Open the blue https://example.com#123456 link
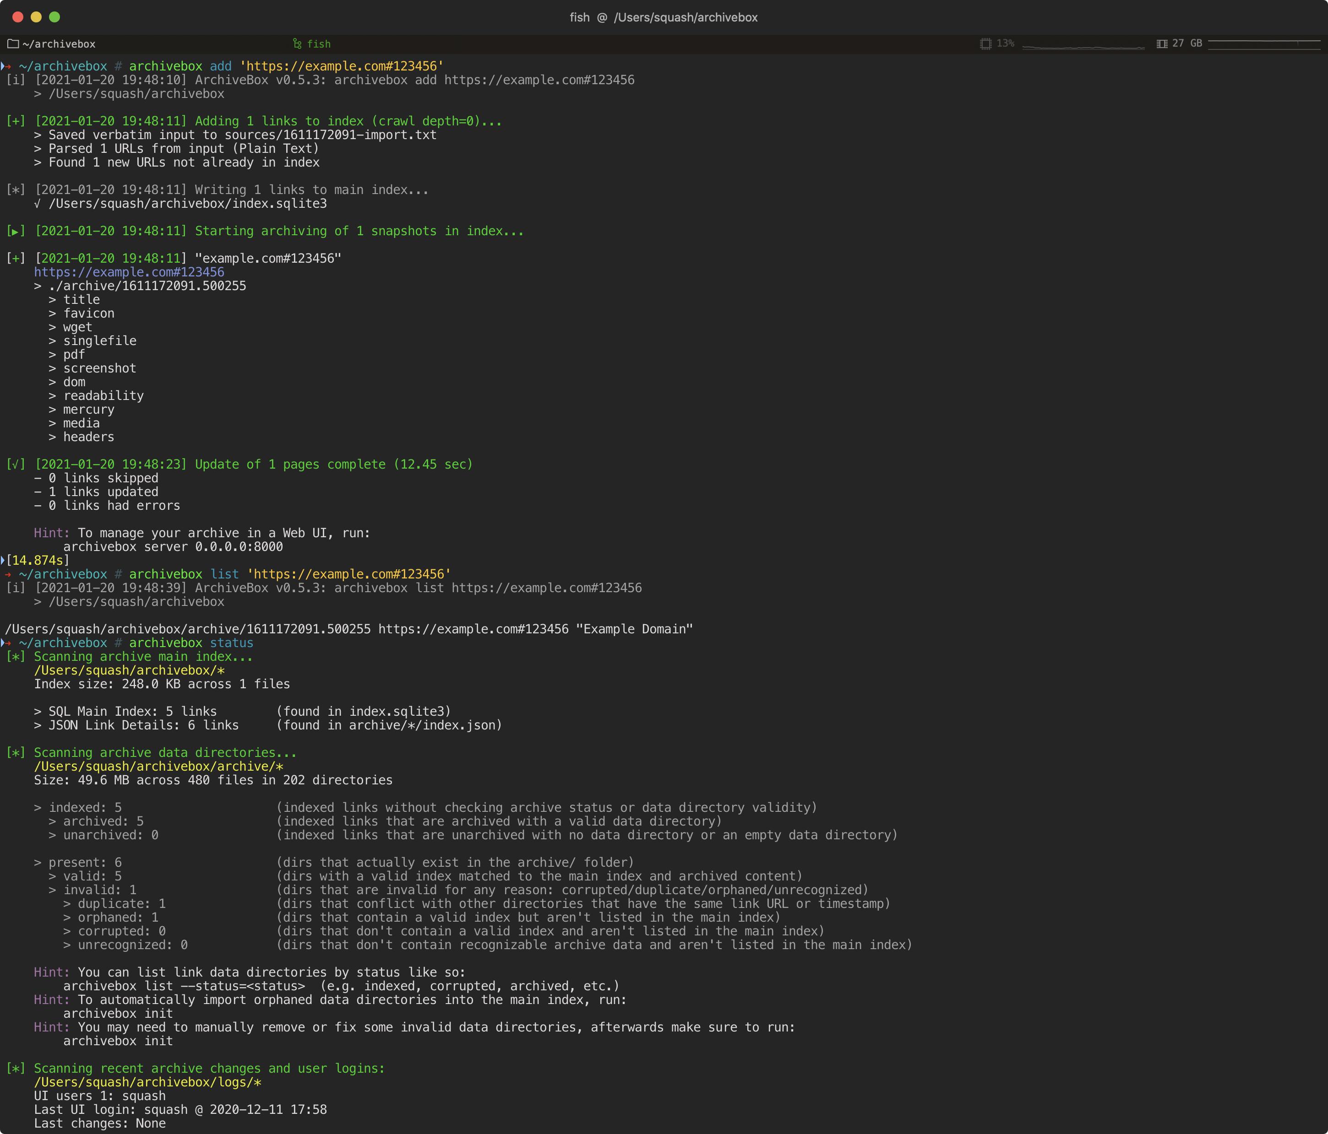Image resolution: width=1328 pixels, height=1134 pixels. click(129, 272)
